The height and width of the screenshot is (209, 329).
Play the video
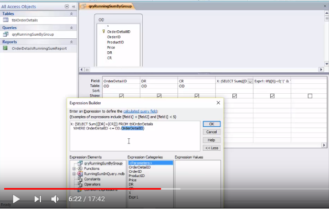(x=16, y=199)
